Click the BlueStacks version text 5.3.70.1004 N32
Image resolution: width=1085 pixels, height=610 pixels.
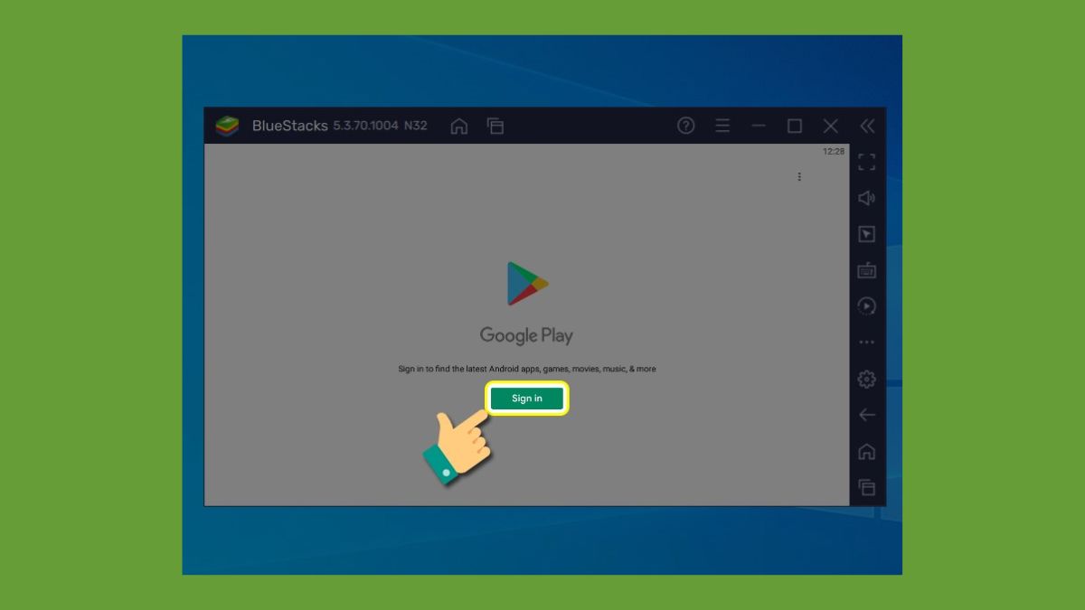coord(381,126)
